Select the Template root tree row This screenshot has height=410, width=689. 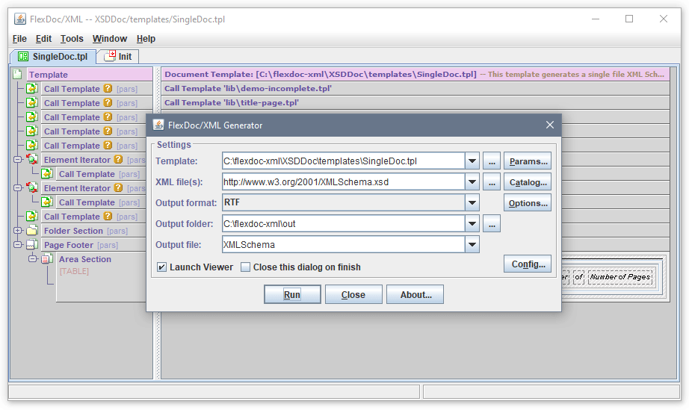(x=90, y=74)
